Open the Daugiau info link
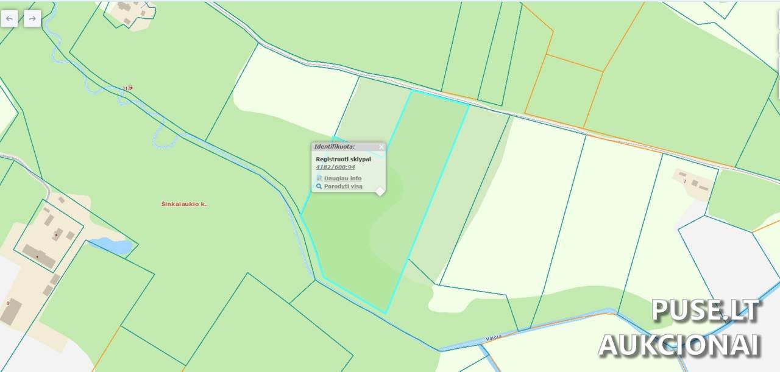This screenshot has height=372, width=780. click(x=342, y=178)
